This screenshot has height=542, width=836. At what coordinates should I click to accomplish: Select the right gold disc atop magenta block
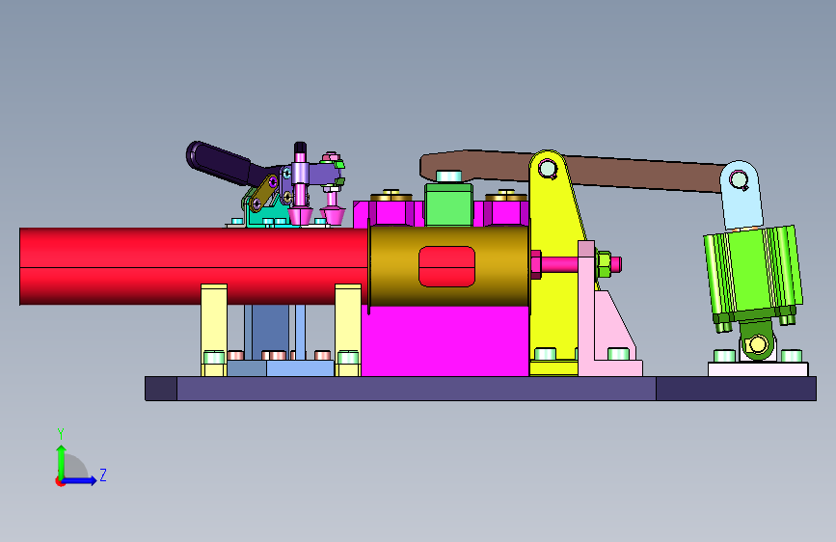click(506, 195)
